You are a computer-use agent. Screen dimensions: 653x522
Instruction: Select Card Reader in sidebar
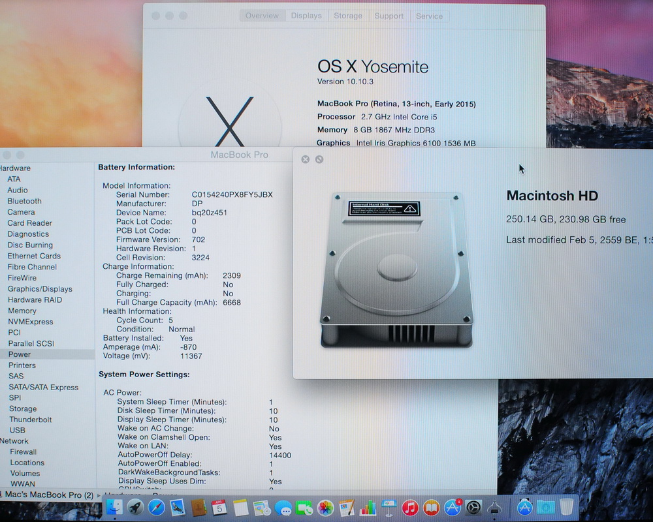click(29, 223)
